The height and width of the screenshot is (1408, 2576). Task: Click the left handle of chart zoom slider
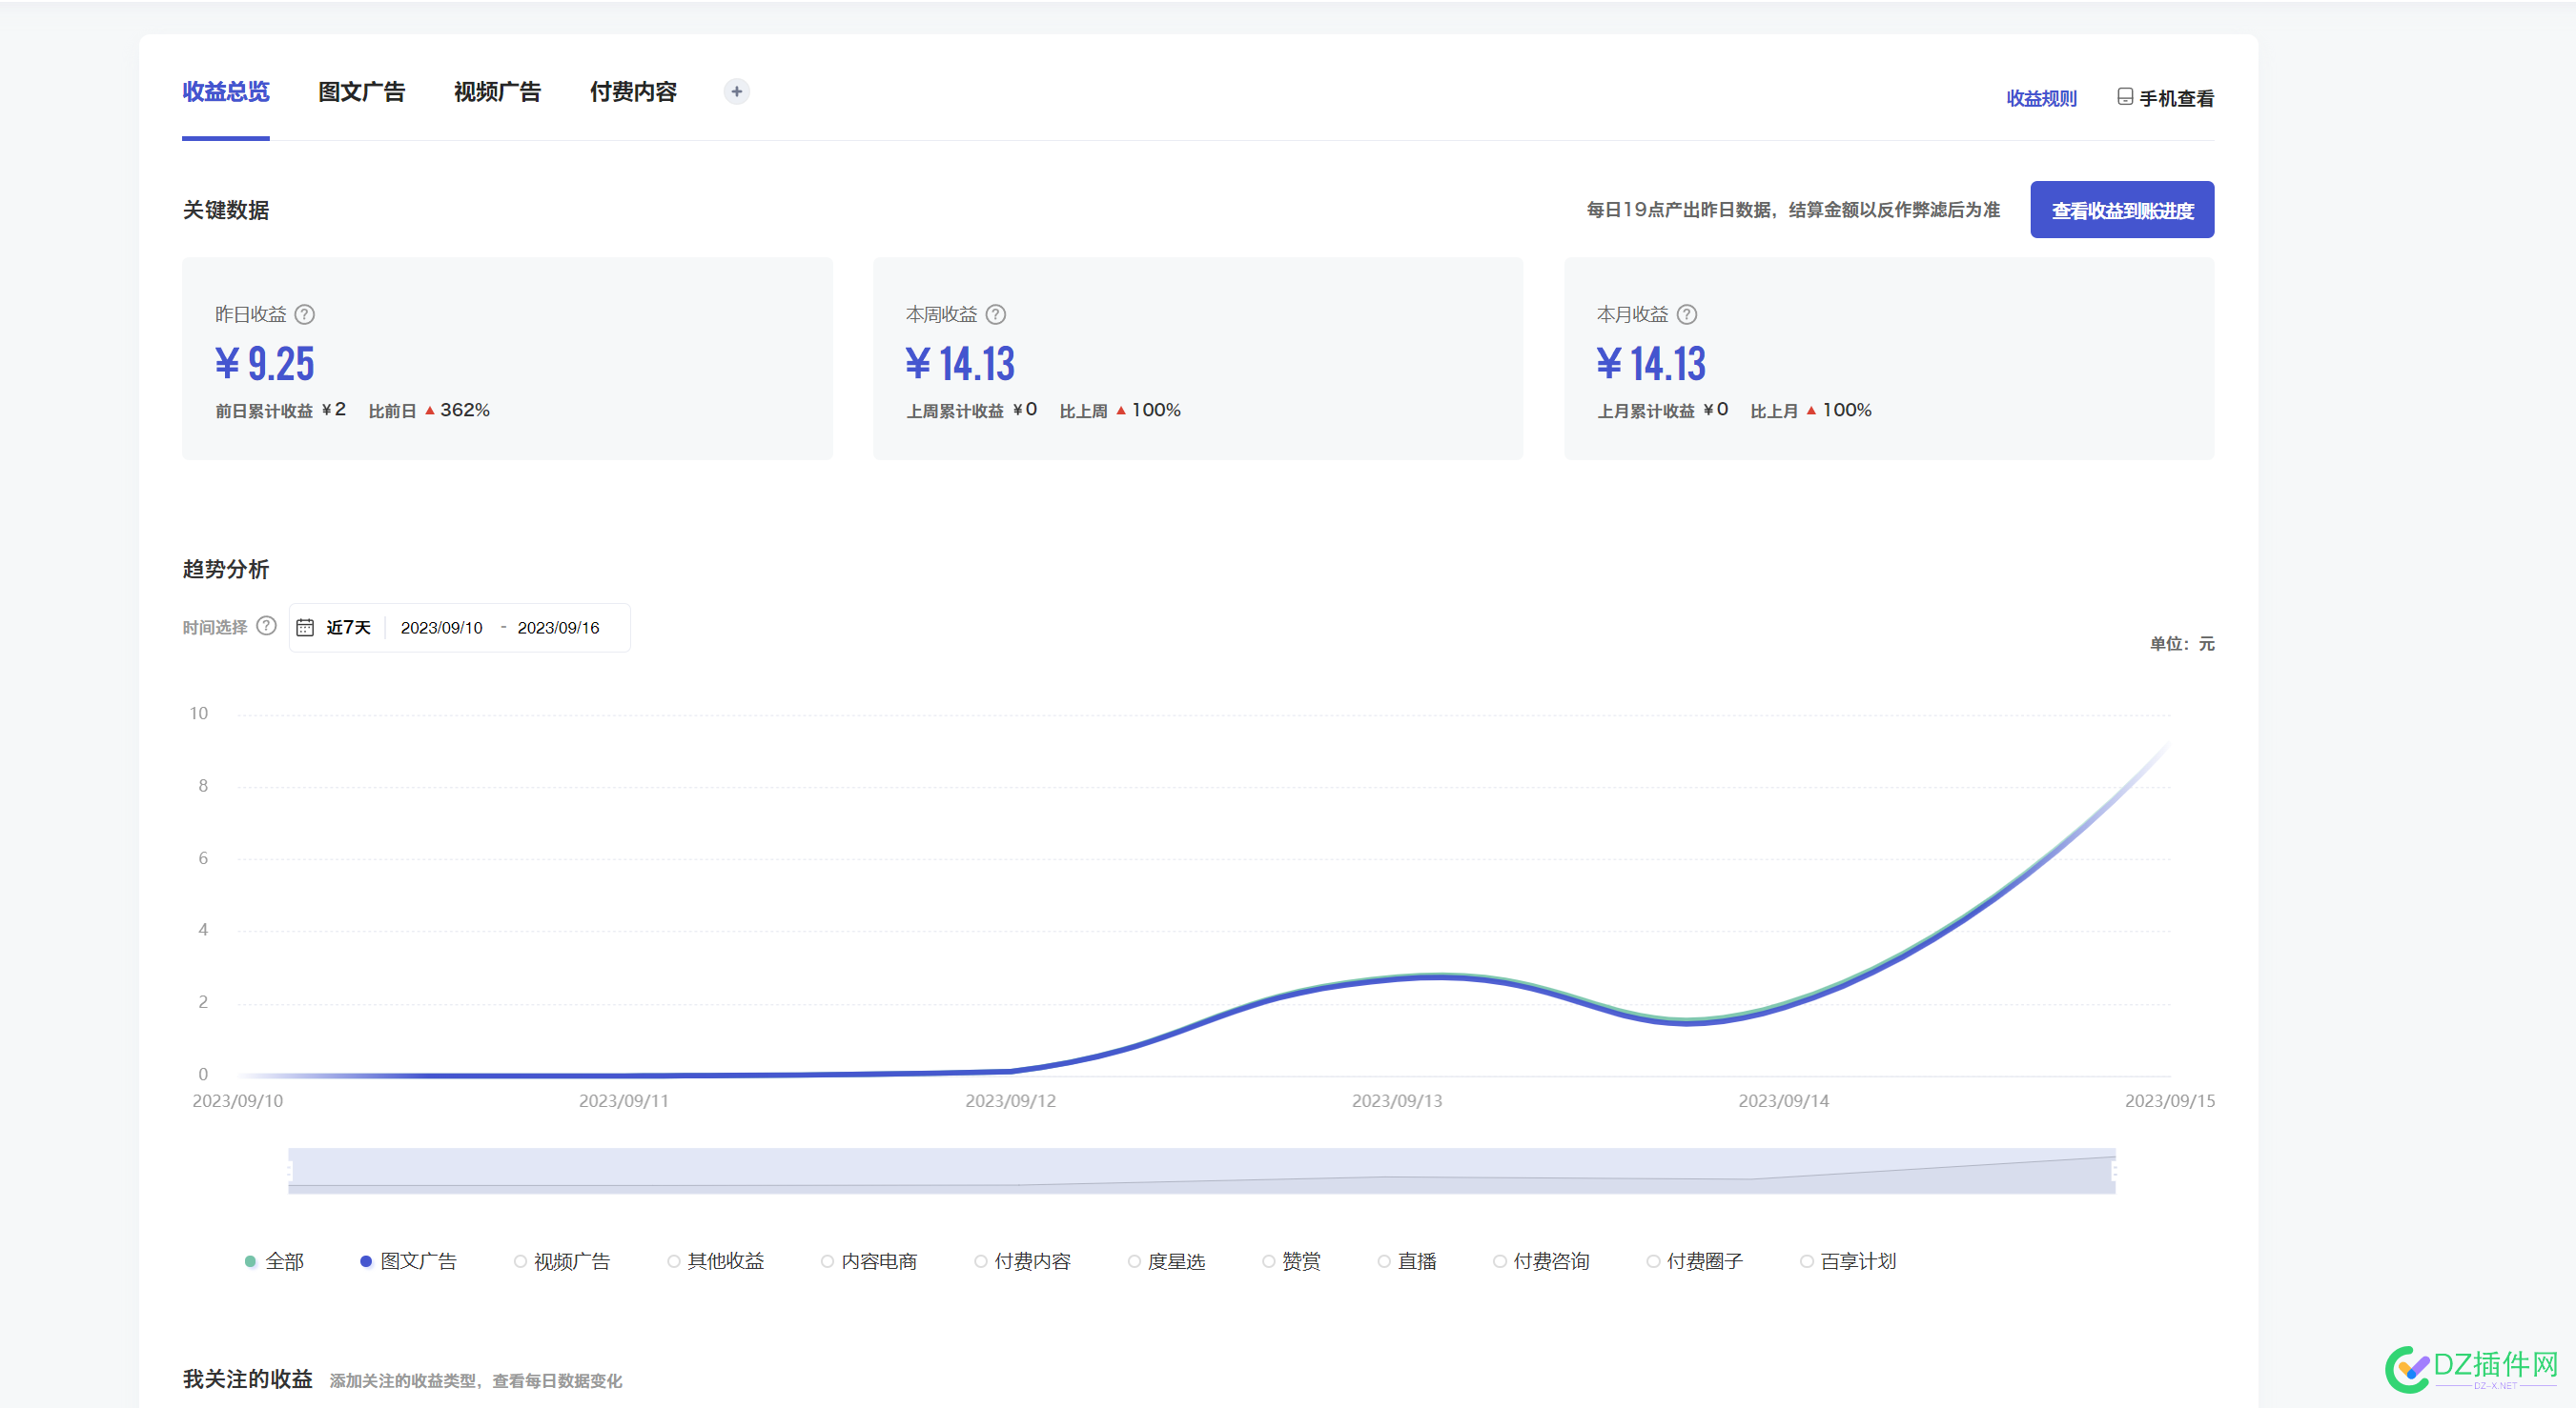point(290,1170)
